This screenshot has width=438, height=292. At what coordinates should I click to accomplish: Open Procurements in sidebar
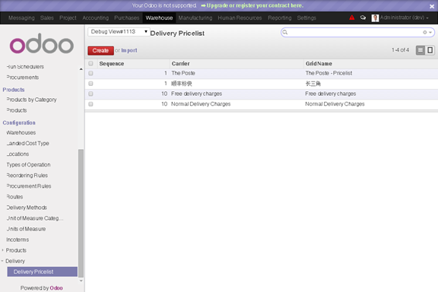click(23, 78)
